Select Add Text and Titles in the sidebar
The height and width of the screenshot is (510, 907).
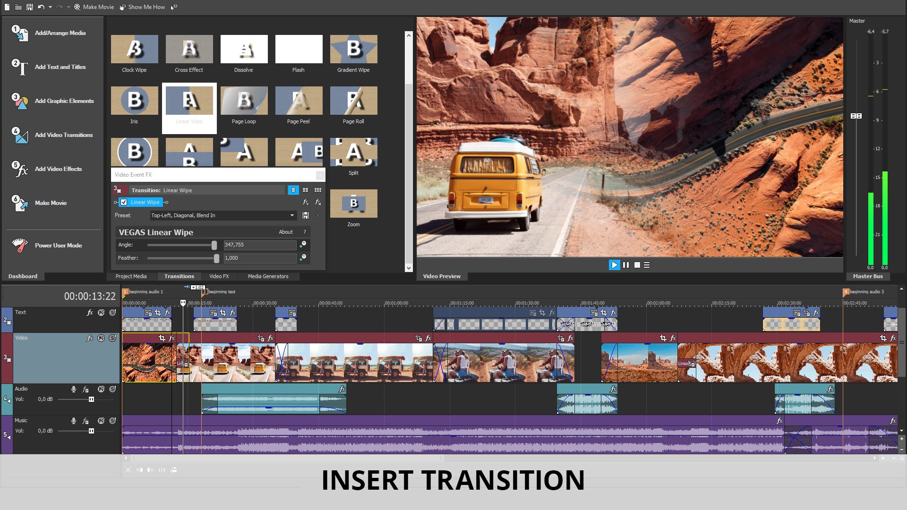click(x=60, y=67)
